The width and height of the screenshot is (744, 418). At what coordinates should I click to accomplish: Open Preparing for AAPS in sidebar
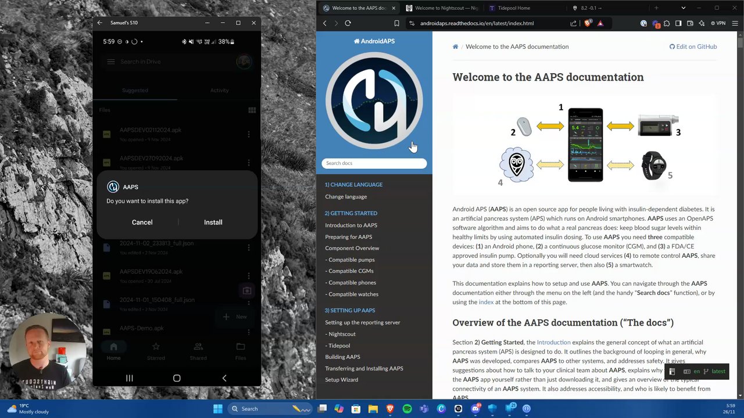349,237
